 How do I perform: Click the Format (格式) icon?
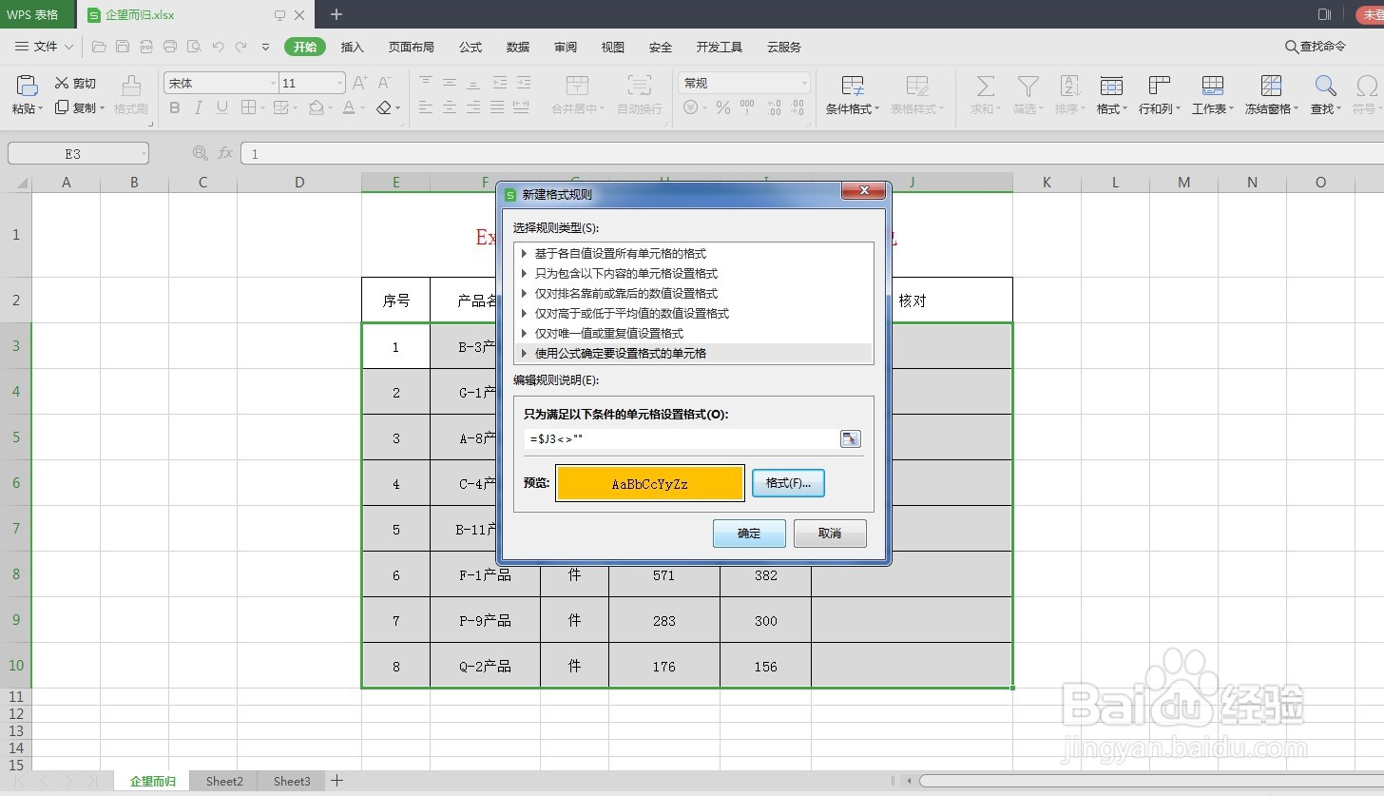[x=1111, y=87]
